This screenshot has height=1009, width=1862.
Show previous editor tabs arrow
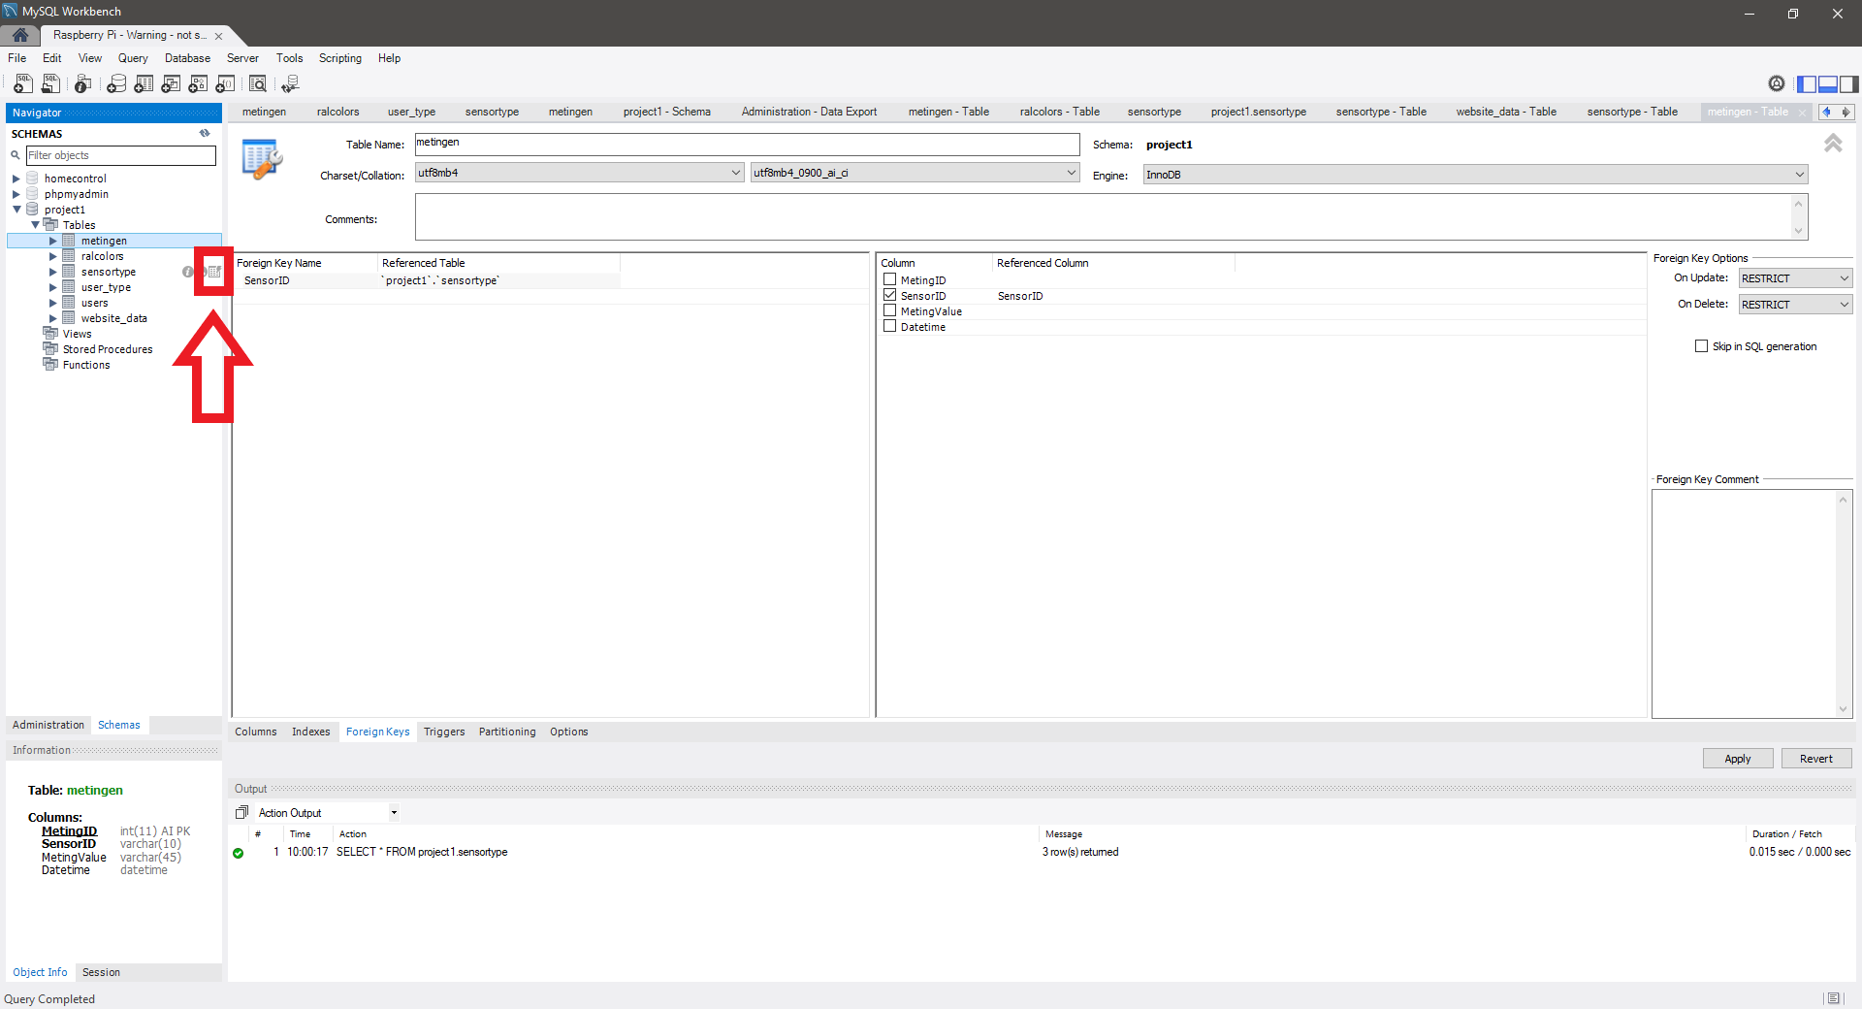[x=1826, y=112]
